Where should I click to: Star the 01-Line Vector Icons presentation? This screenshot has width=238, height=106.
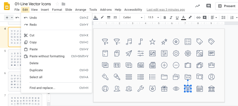[57, 4]
